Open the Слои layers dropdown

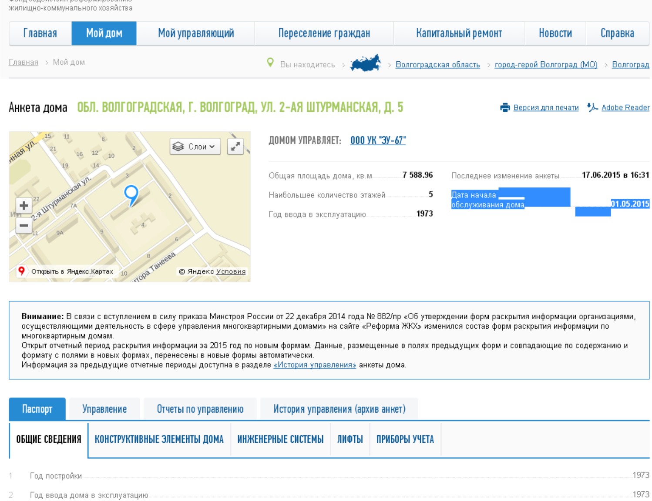tap(195, 147)
